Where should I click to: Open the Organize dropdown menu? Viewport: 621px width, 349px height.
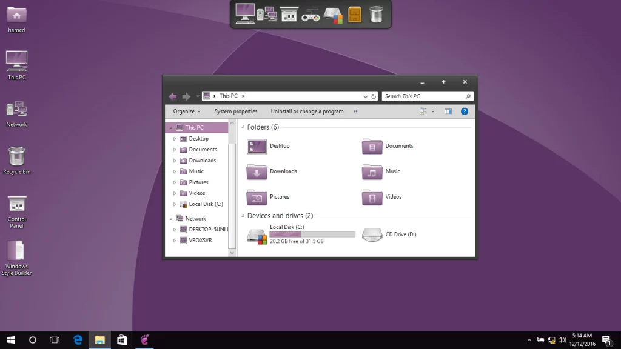coord(186,111)
